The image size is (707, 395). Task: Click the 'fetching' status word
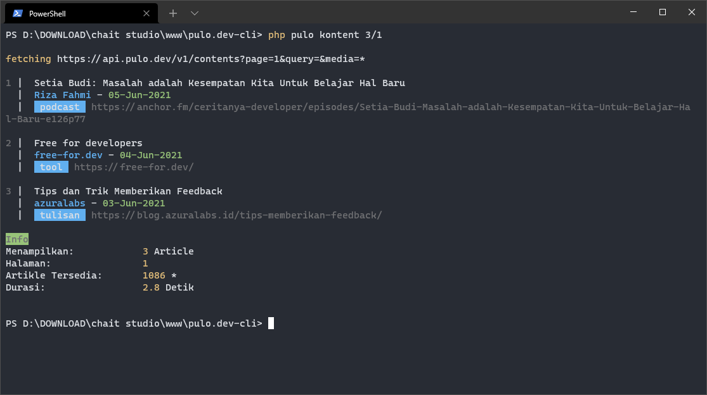(x=29, y=59)
